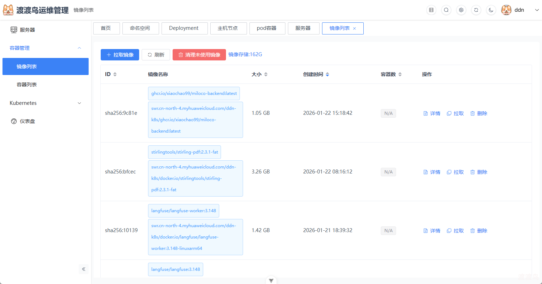Switch to the 首页 tab
Image resolution: width=542 pixels, height=284 pixels.
106,28
